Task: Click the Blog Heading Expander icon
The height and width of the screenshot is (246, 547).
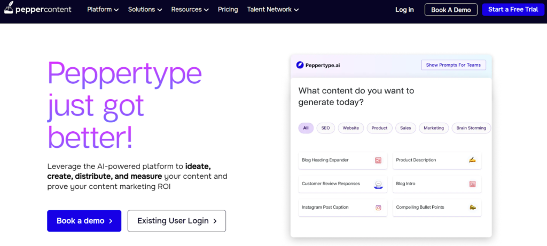Action: tap(378, 160)
